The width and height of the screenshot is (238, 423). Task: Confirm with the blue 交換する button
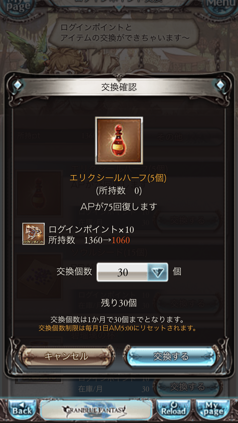(x=171, y=356)
